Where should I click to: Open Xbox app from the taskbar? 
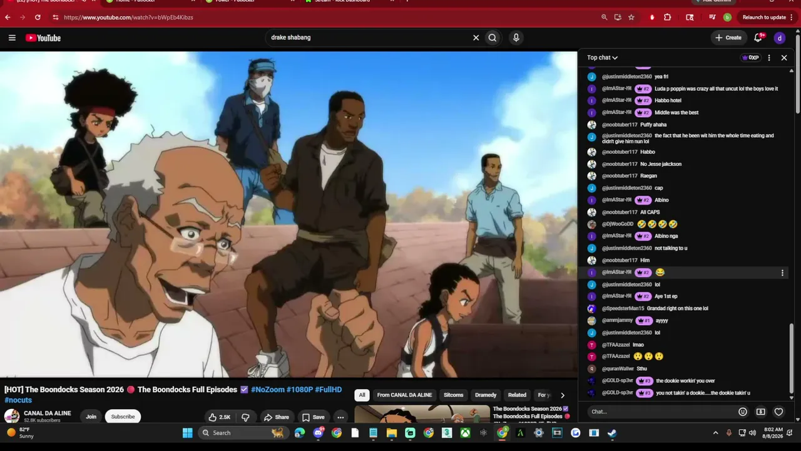coord(465,433)
